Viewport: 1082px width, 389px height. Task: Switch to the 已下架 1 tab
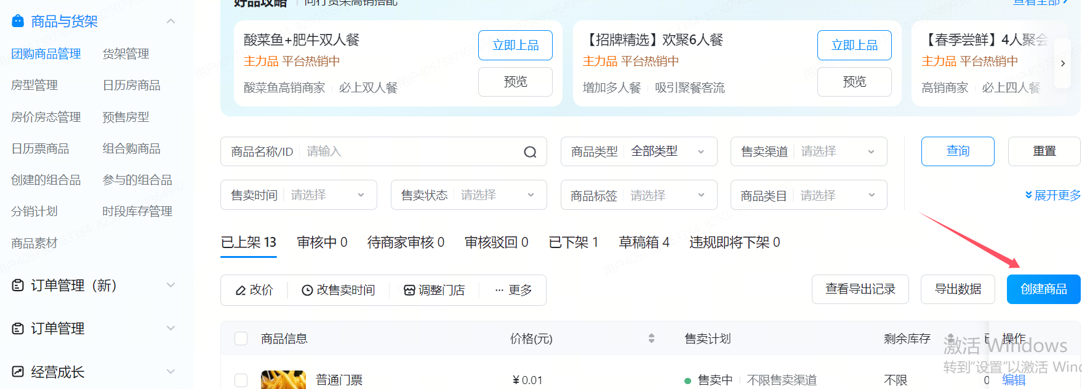click(x=574, y=243)
